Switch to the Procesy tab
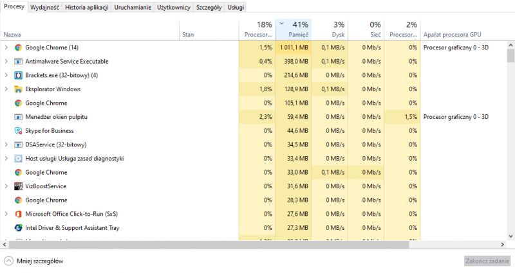515x273 pixels. pos(14,6)
